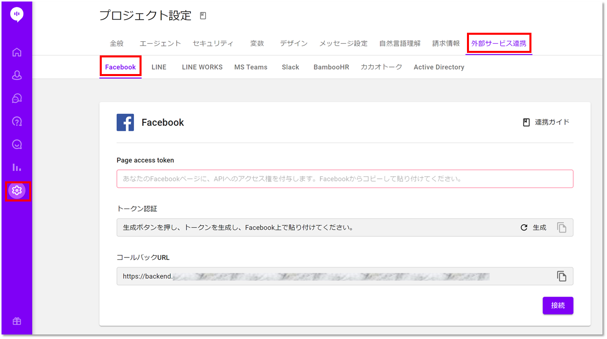Open the chat headset icon in sidebar
The image size is (607, 339).
(17, 98)
